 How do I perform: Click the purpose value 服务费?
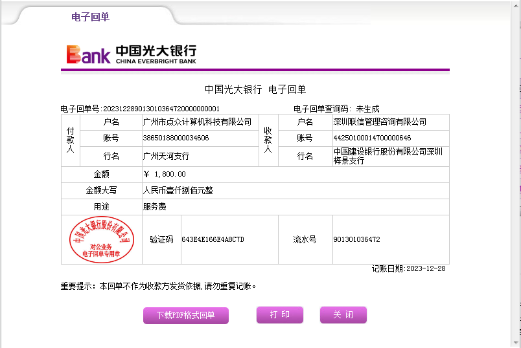point(154,207)
